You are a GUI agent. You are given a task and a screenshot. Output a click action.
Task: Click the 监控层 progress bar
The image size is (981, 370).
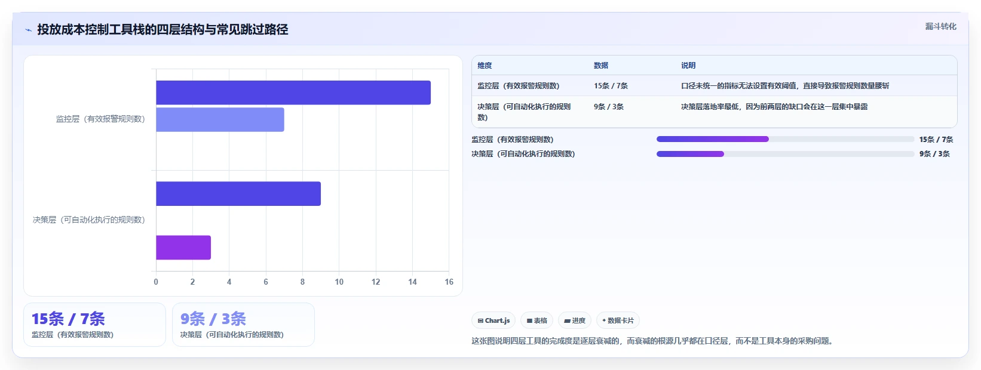click(x=785, y=139)
